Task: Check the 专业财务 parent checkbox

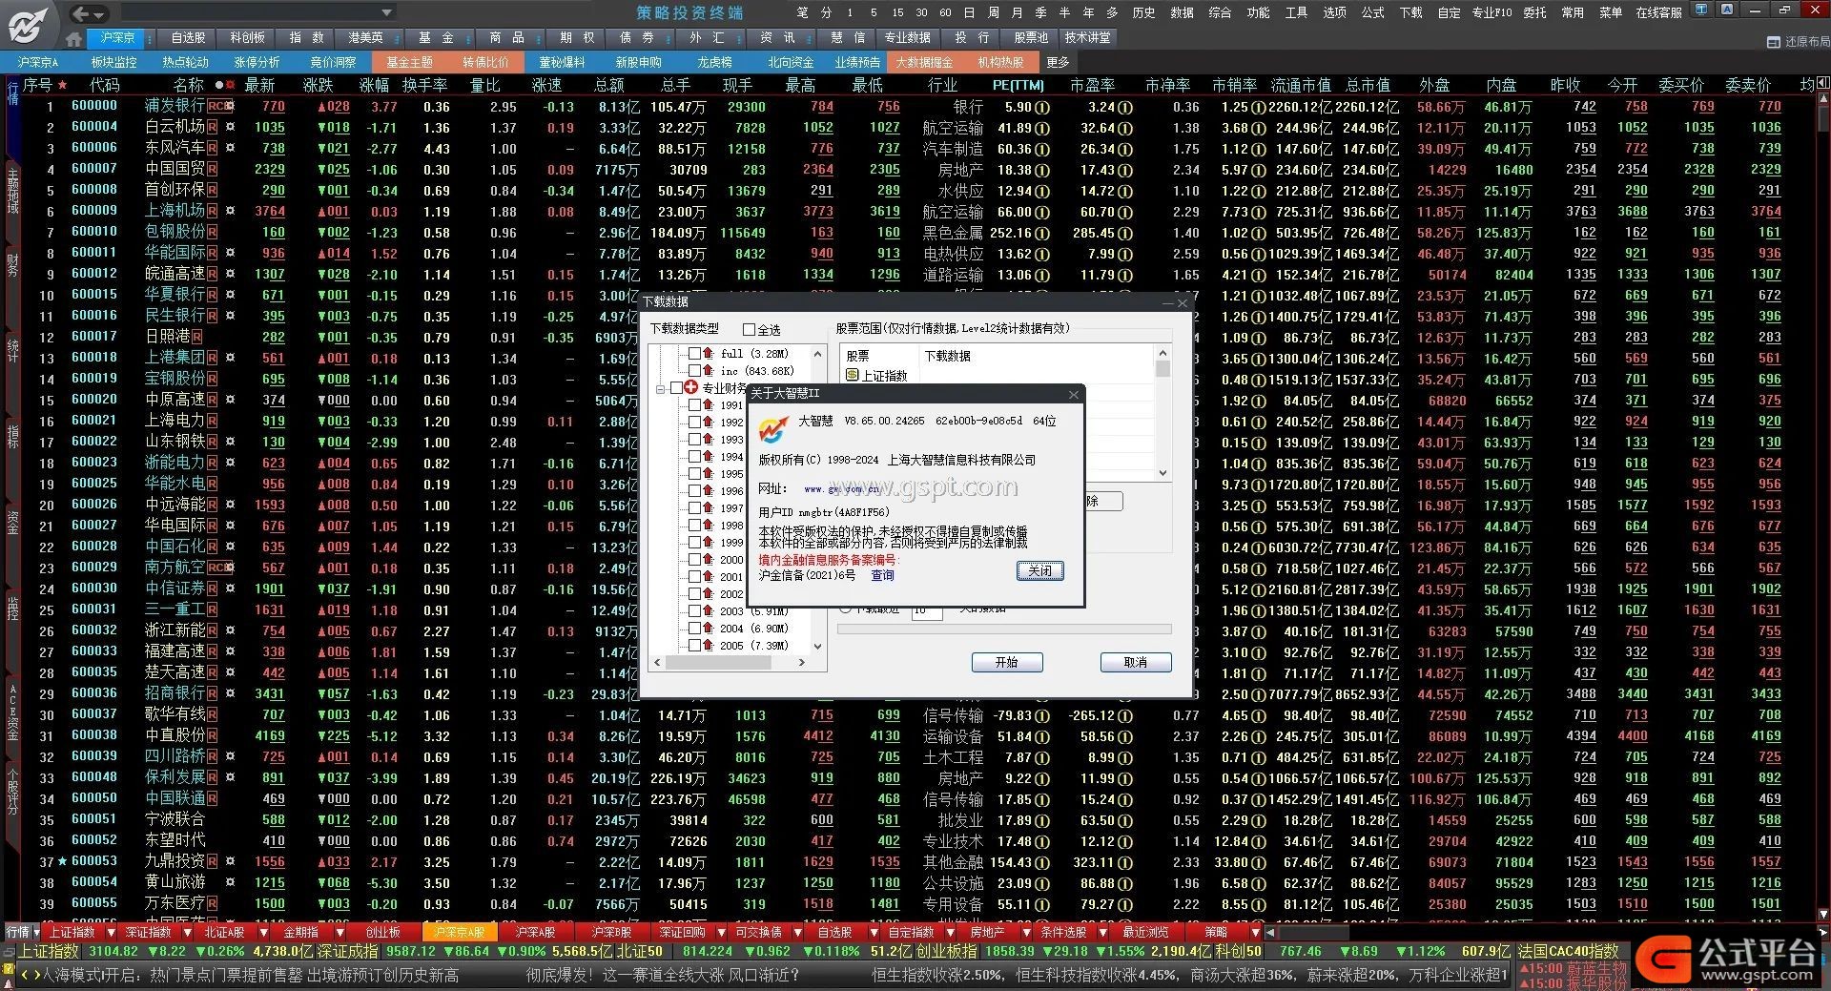Action: 677,387
